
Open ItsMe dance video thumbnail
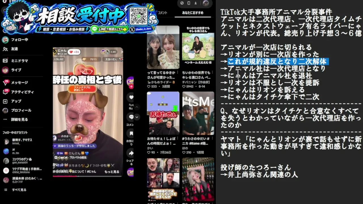click(198, 113)
